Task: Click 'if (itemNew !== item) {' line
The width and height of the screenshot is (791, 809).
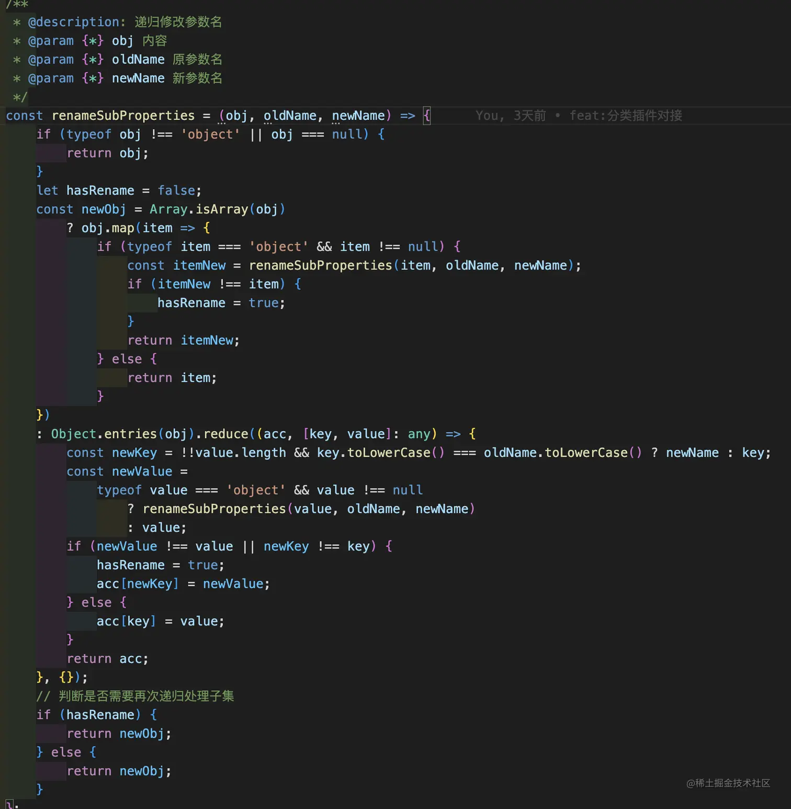Action: click(x=214, y=284)
